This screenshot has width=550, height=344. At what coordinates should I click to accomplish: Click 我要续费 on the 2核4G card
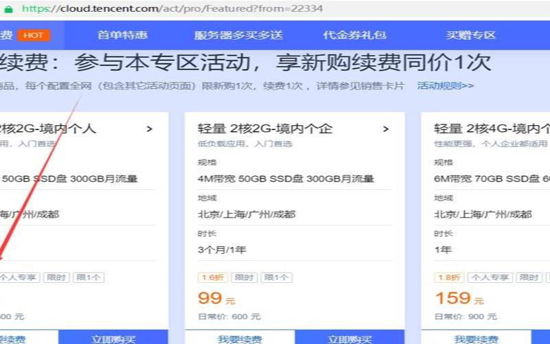tap(476, 337)
